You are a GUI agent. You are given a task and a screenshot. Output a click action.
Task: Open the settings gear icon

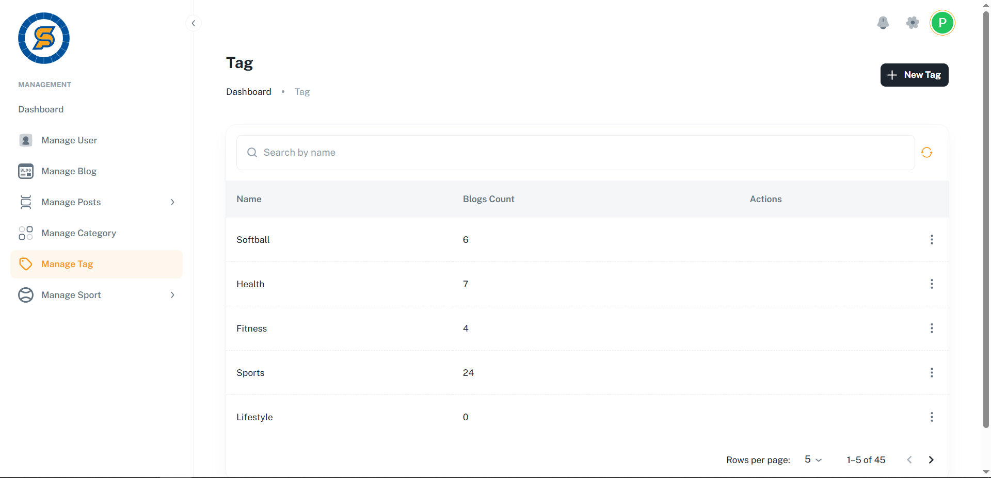tap(913, 23)
